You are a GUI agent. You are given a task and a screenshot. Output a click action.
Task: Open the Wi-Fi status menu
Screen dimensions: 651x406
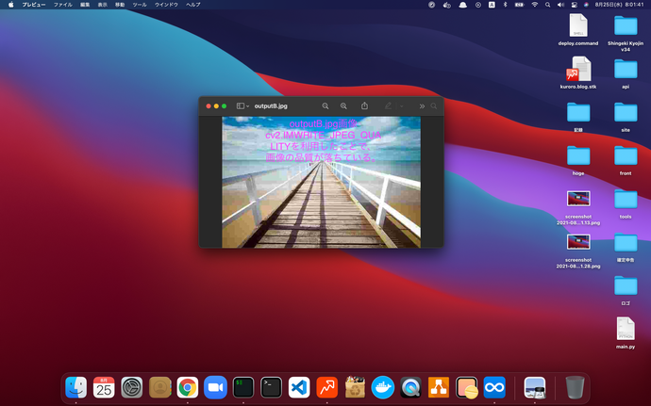(535, 5)
